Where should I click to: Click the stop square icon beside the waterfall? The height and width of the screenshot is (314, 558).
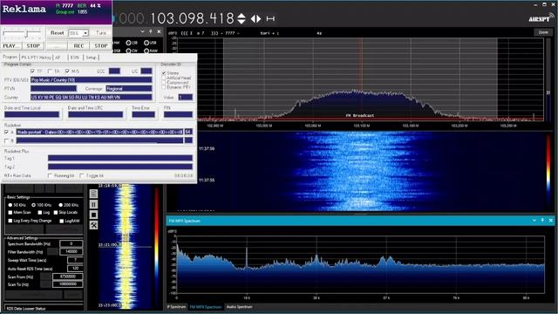point(93,215)
